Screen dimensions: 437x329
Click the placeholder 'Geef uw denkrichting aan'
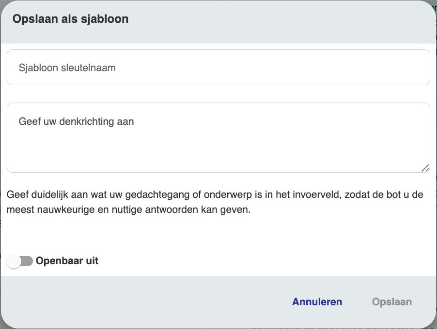[x=76, y=121]
